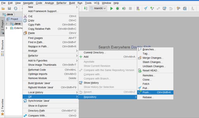Image resolution: width=199 pixels, height=118 pixels.
Task: Open the File menu
Action: (3, 3)
